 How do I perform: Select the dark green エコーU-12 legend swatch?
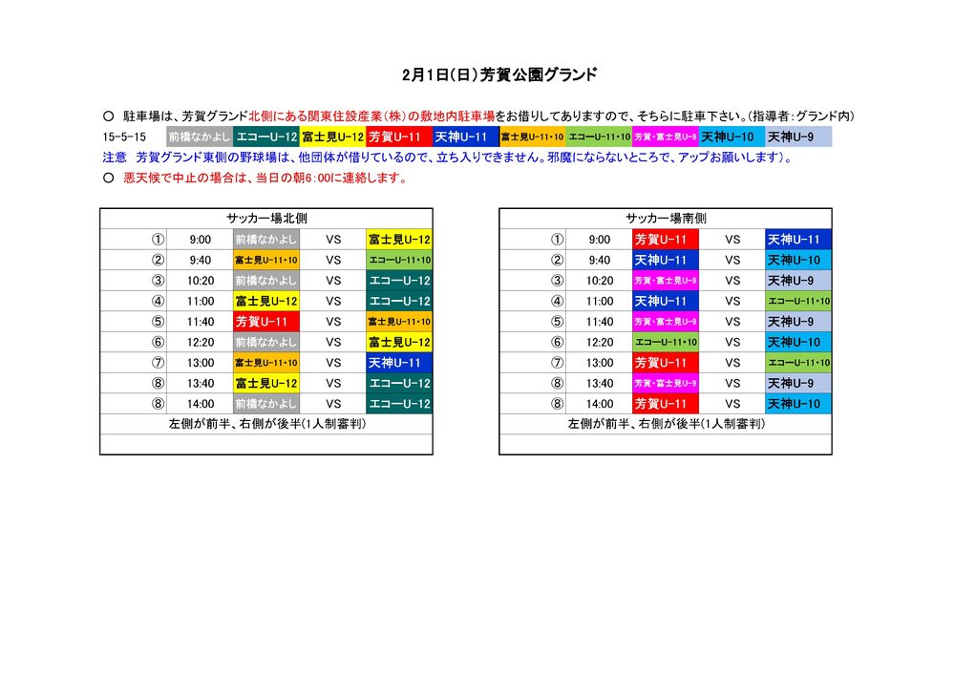[x=266, y=137]
